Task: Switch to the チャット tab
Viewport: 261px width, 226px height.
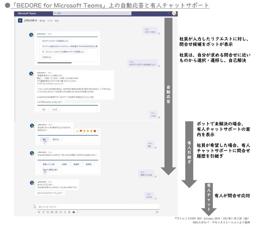Action: point(42,21)
